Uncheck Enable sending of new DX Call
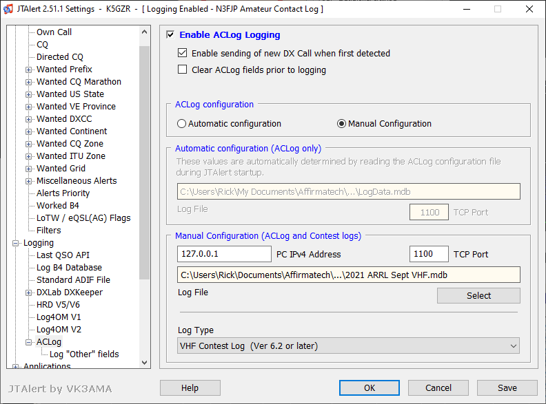The width and height of the screenshot is (546, 404). tap(182, 53)
